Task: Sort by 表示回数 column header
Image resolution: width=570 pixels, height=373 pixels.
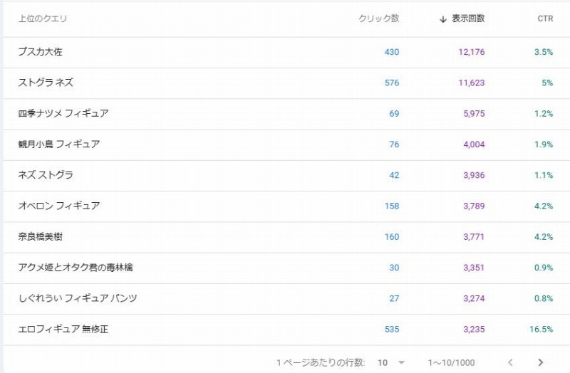Action: (468, 19)
